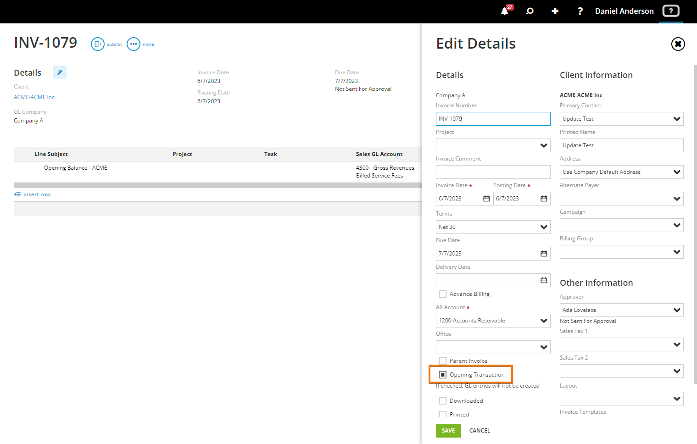
Task: Click the green SAVE button
Action: point(448,431)
